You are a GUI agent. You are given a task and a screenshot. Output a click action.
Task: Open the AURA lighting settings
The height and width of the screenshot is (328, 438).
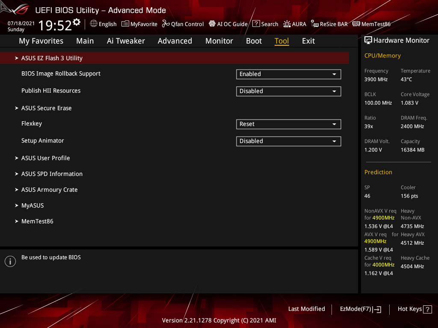tap(295, 24)
